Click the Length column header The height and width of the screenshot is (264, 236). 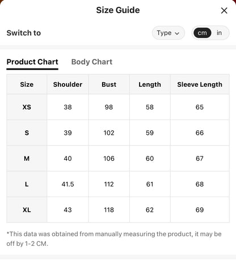pyautogui.click(x=150, y=84)
